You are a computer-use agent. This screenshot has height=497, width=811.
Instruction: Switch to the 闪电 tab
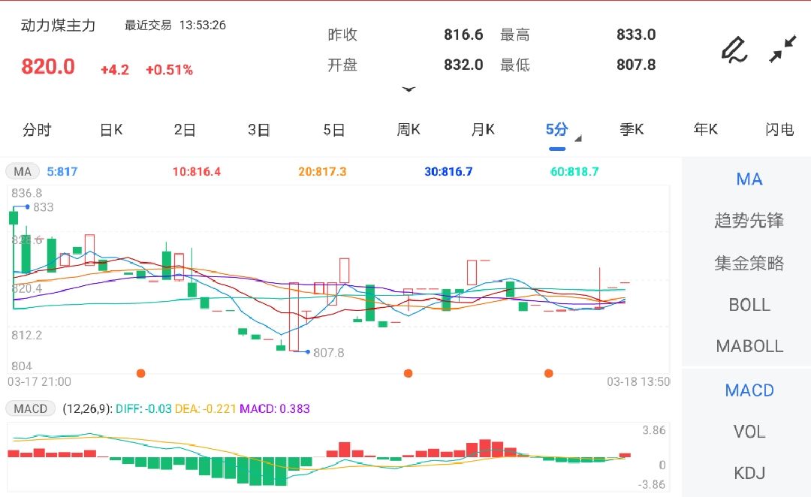click(779, 129)
